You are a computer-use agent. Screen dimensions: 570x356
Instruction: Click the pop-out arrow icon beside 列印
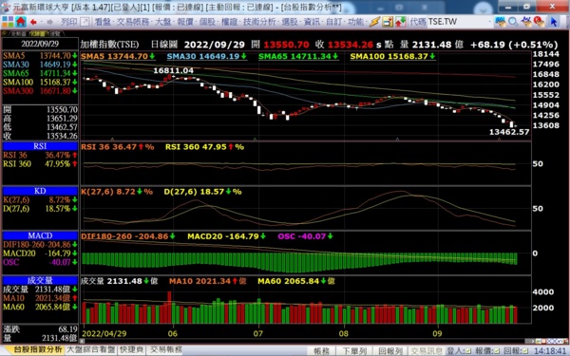(85, 22)
